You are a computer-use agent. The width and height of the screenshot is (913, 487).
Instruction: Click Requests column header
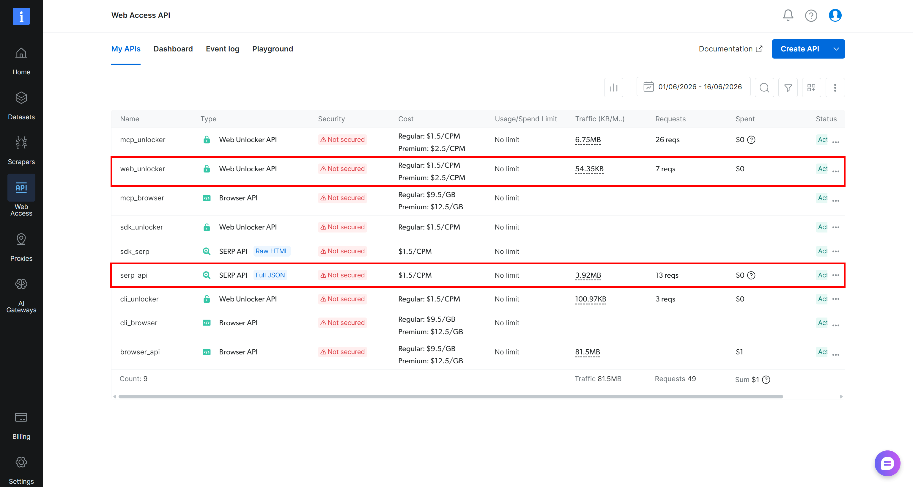coord(670,119)
